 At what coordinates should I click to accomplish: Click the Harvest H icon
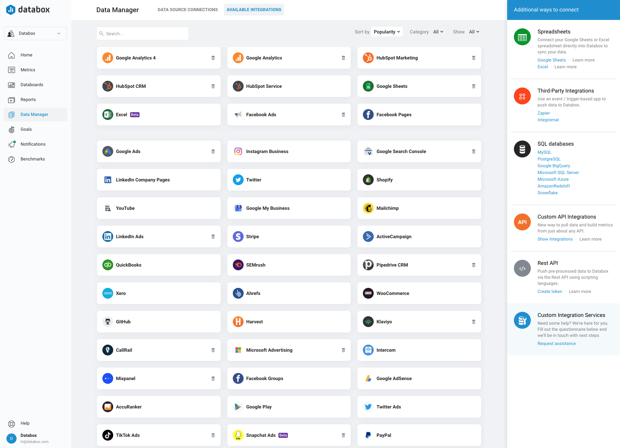coord(238,322)
